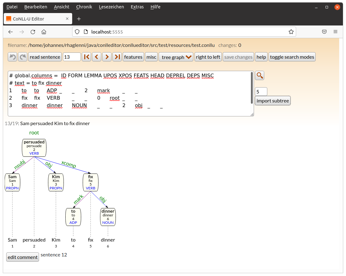Screen dimensions: 346x276
Task: Select the Kim PROPN node
Action: 56,183
